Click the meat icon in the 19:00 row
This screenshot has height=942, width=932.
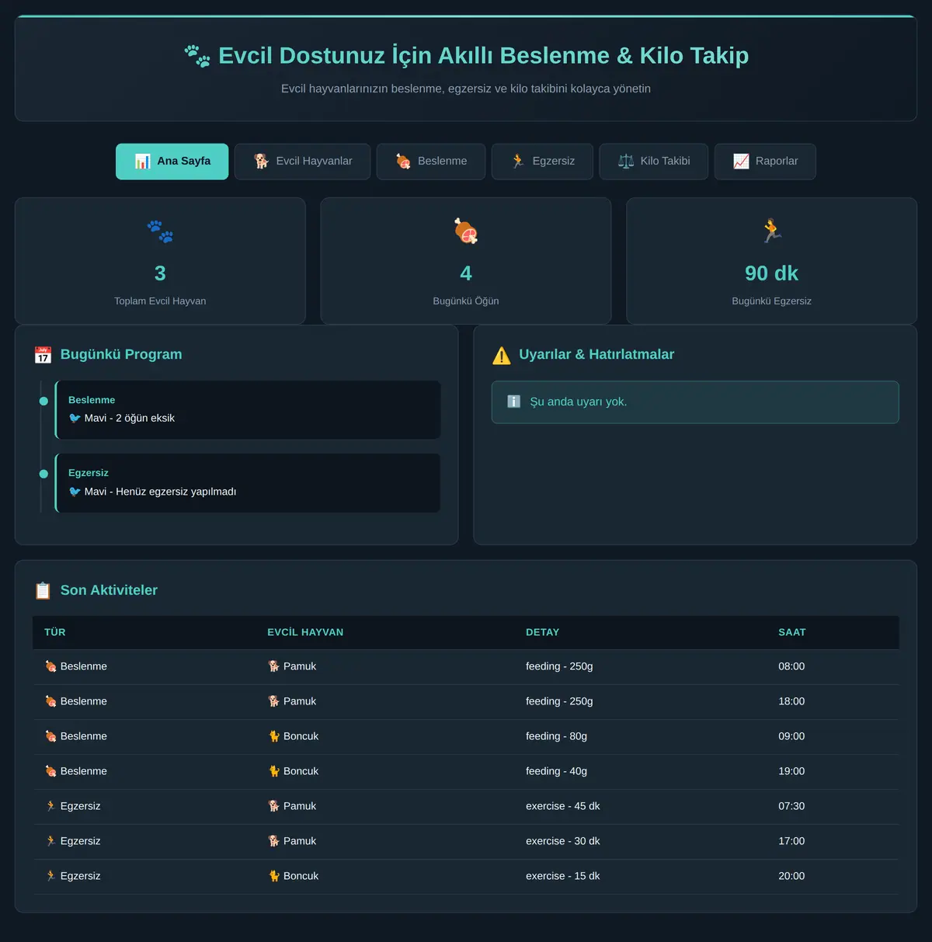[50, 771]
